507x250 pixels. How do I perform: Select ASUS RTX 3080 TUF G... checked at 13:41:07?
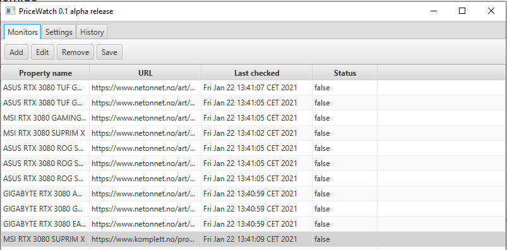point(45,88)
